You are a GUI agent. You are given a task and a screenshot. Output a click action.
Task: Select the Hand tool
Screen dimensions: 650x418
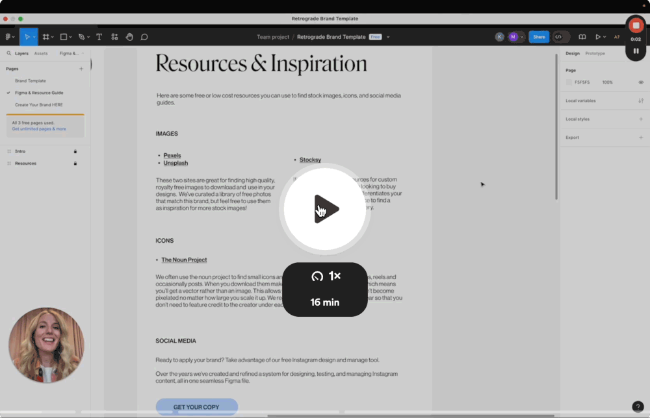129,37
